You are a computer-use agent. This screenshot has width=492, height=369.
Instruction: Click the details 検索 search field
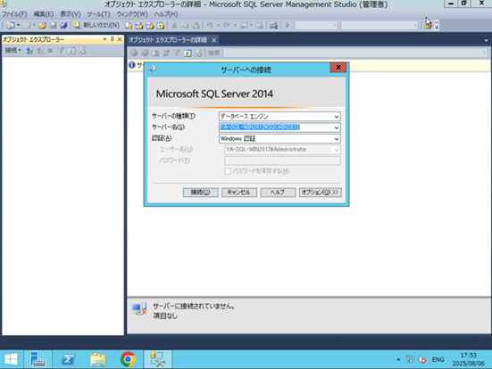point(355,53)
